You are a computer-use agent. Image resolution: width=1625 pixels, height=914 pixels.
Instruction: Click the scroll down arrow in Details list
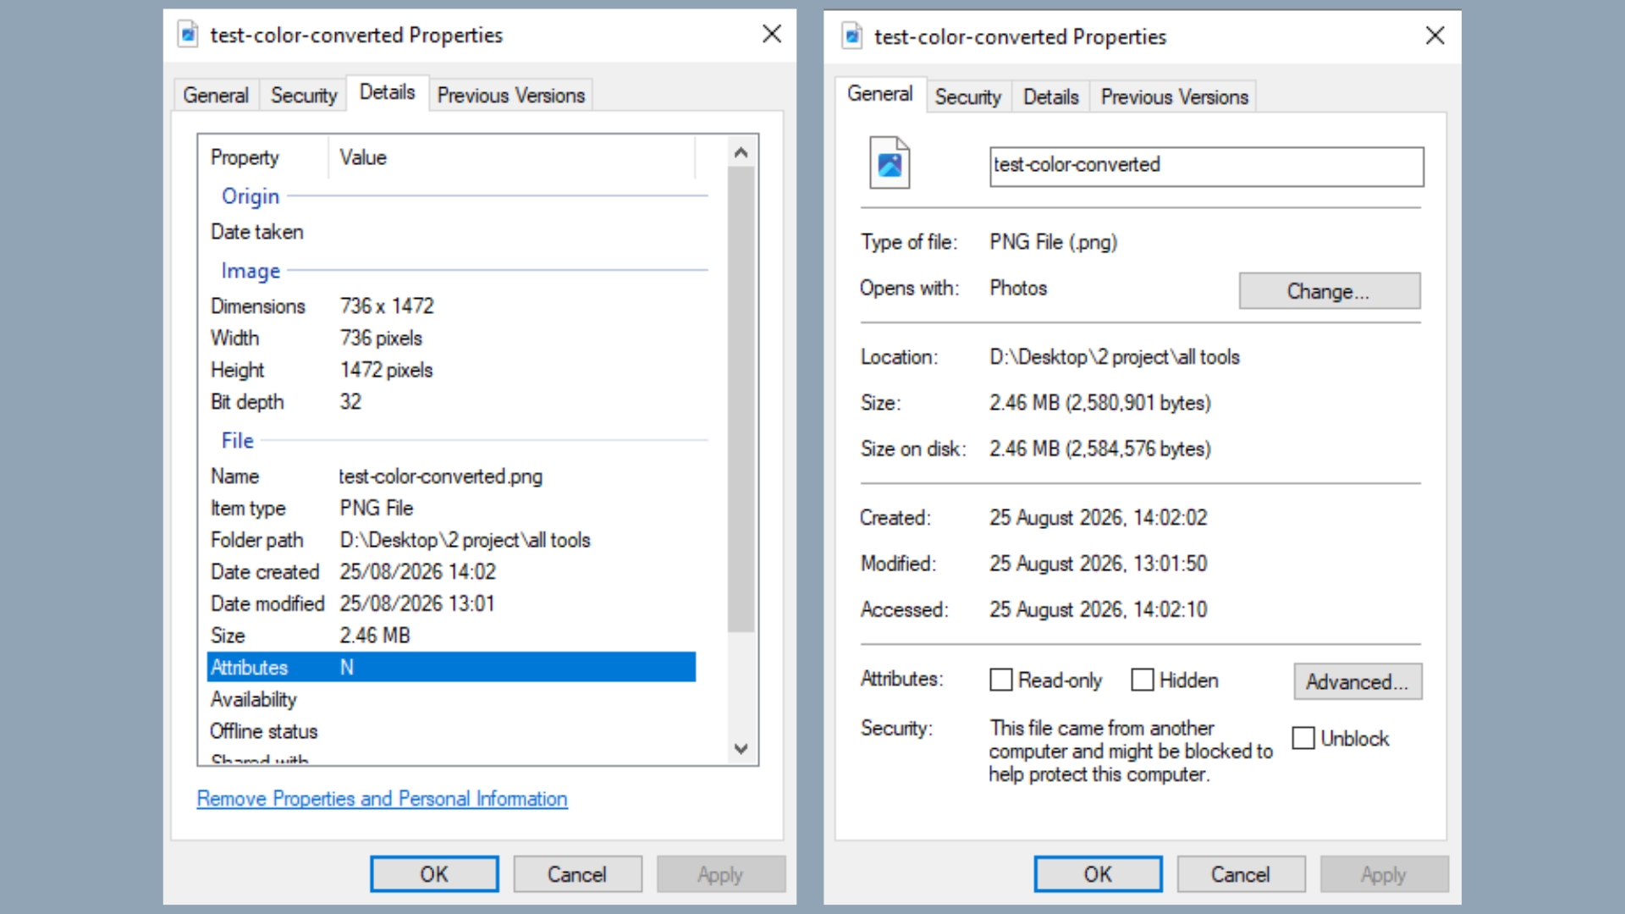tap(741, 748)
